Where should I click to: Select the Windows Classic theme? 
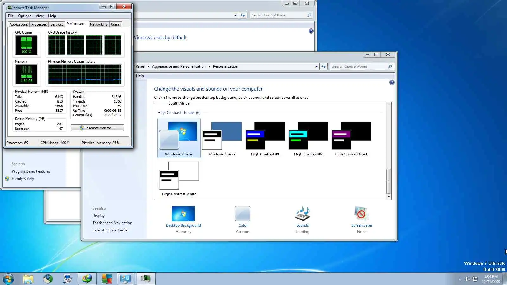222,138
